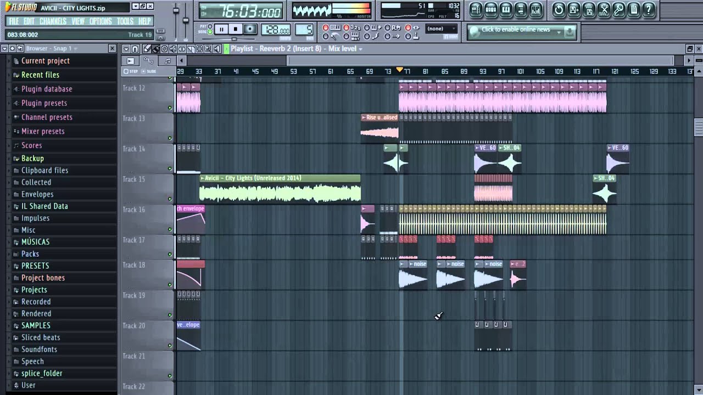Toggle mute on Track 20

tap(170, 346)
